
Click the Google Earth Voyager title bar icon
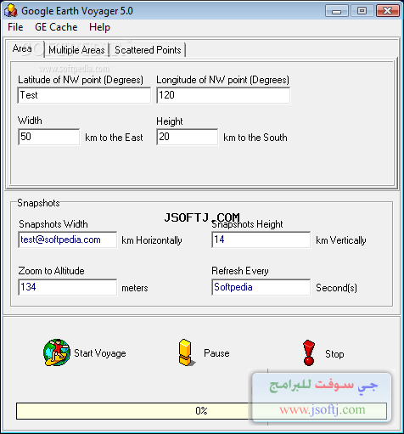point(11,11)
